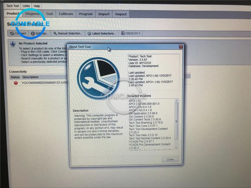Viewport: 251px width, 188px height.
Task: Expand the OBD/LVD dropdown arrow
Action: pyautogui.click(x=139, y=33)
